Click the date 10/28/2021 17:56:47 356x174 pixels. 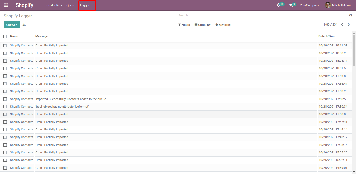[333, 84]
